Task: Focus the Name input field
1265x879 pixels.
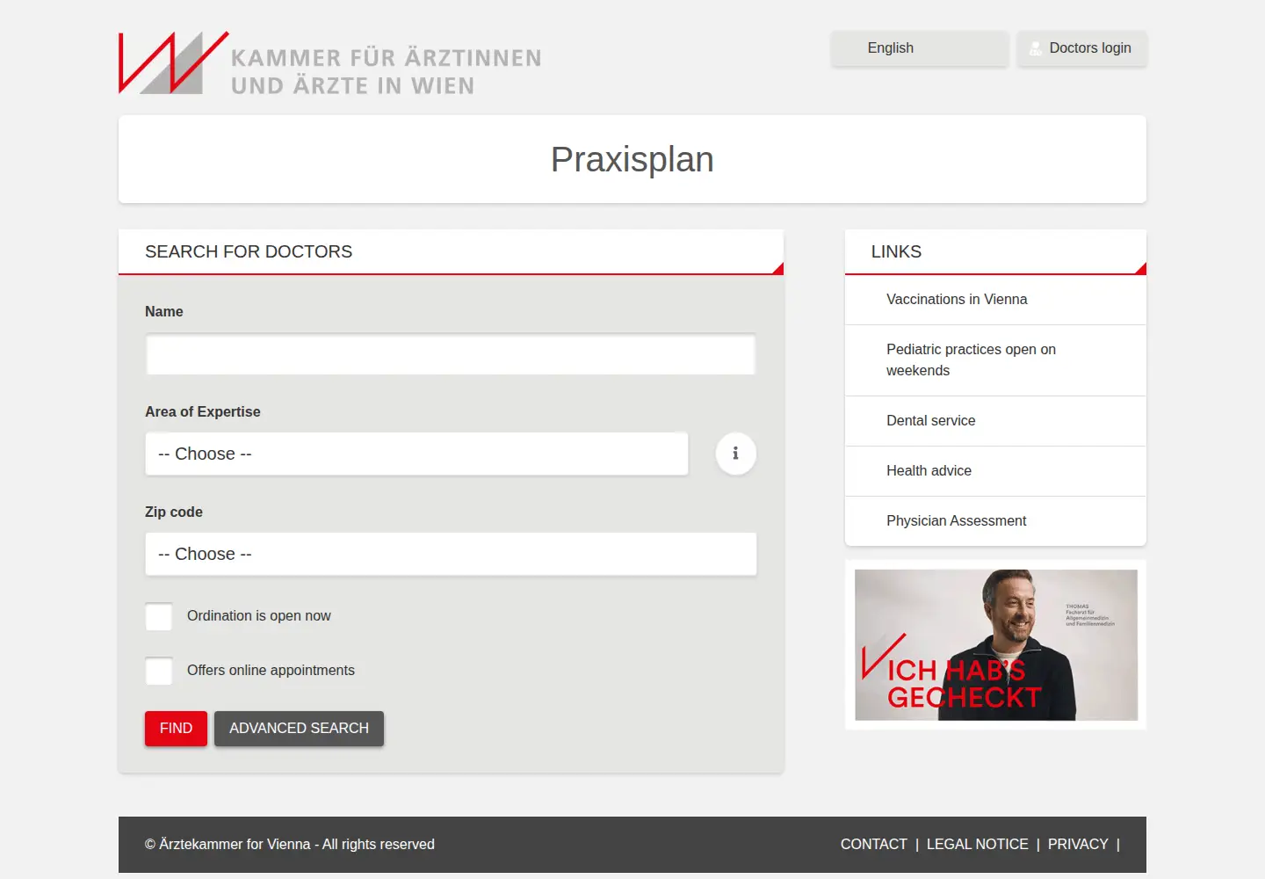Action: (x=451, y=354)
